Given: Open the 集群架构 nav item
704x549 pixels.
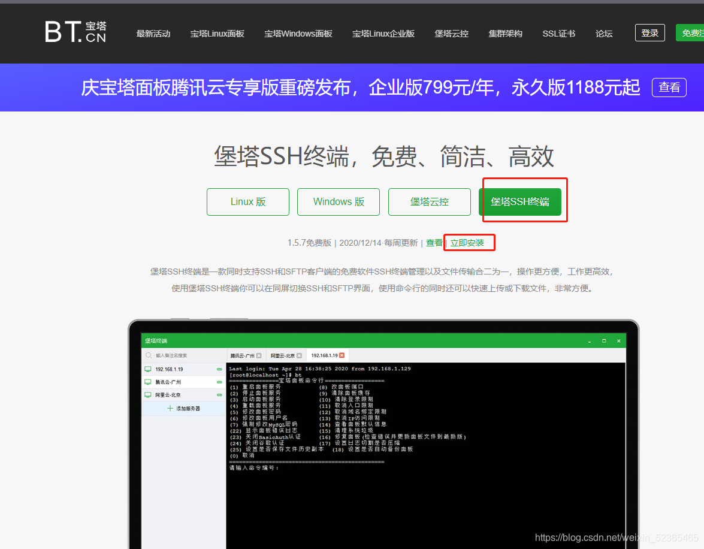Looking at the screenshot, I should [506, 34].
